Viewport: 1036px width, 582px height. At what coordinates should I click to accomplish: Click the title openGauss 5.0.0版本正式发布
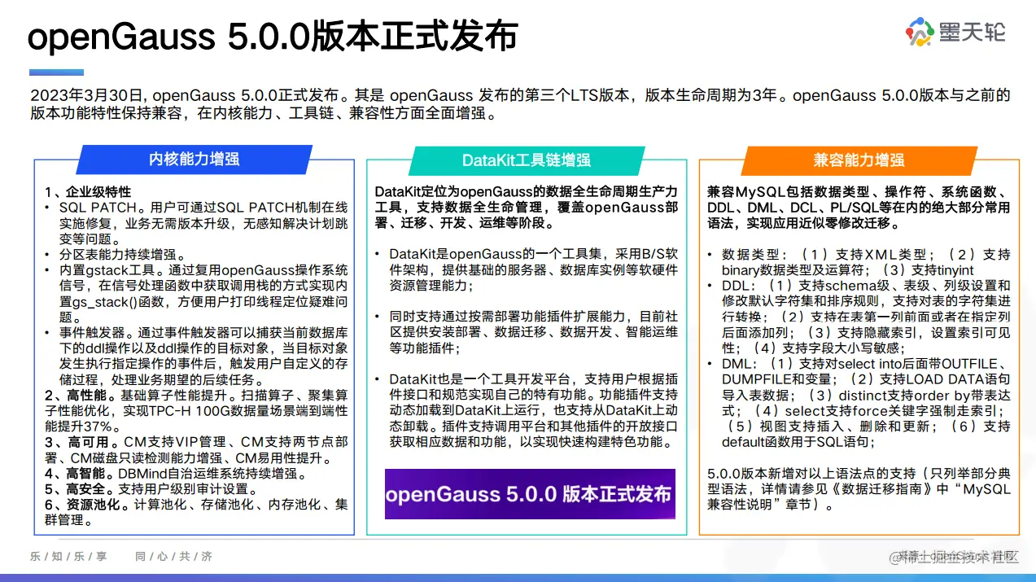(x=273, y=37)
